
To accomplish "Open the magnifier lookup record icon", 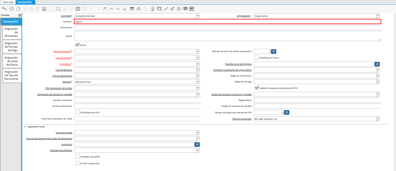I will (x=58, y=9).
